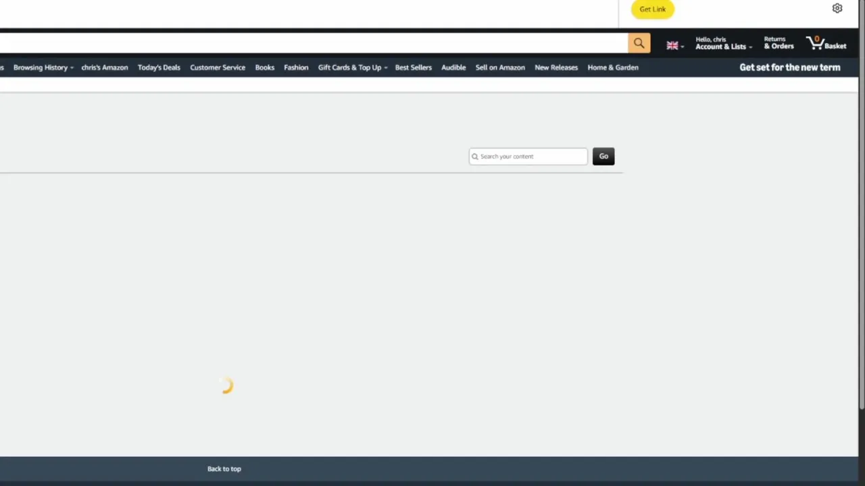Click Back to top

224,468
